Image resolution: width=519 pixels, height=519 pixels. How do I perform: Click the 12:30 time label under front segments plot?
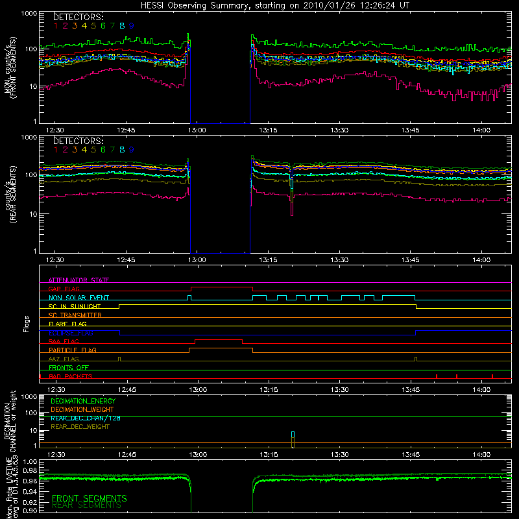click(55, 130)
